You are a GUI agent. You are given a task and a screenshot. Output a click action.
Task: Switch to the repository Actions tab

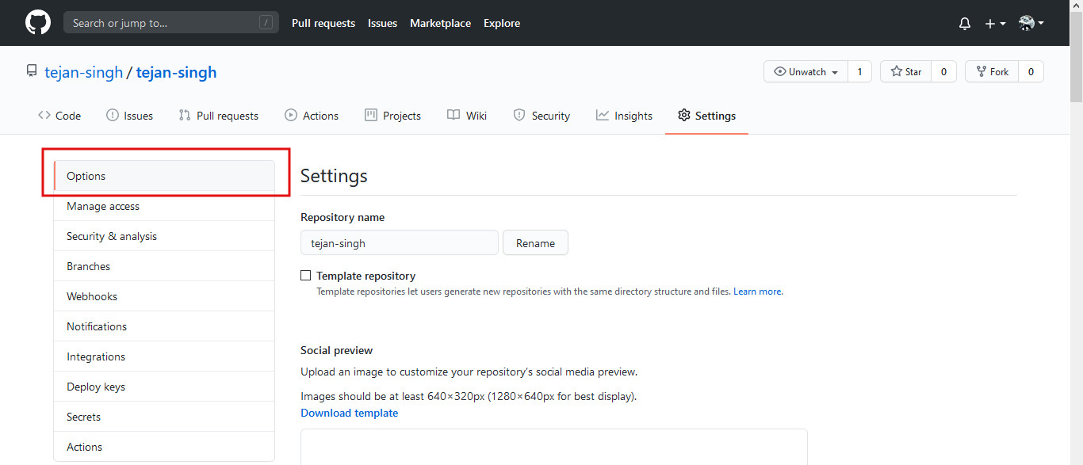(x=312, y=116)
